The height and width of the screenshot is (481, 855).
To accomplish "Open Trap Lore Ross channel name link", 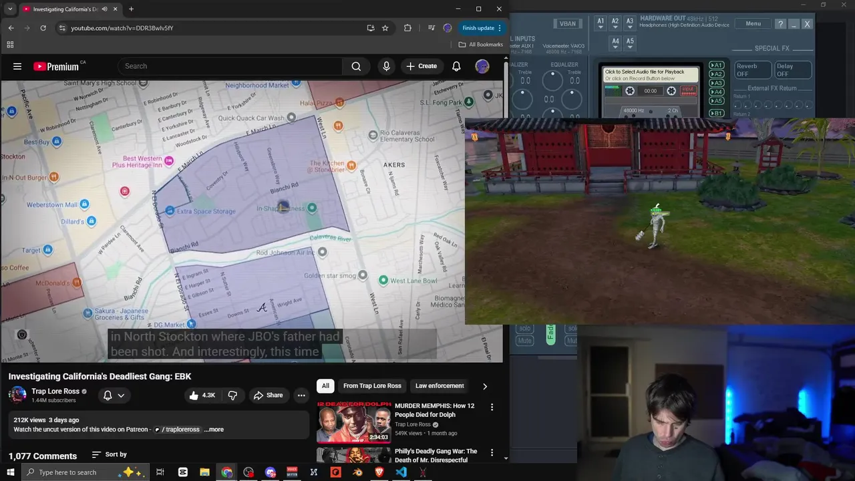I will 55,391.
